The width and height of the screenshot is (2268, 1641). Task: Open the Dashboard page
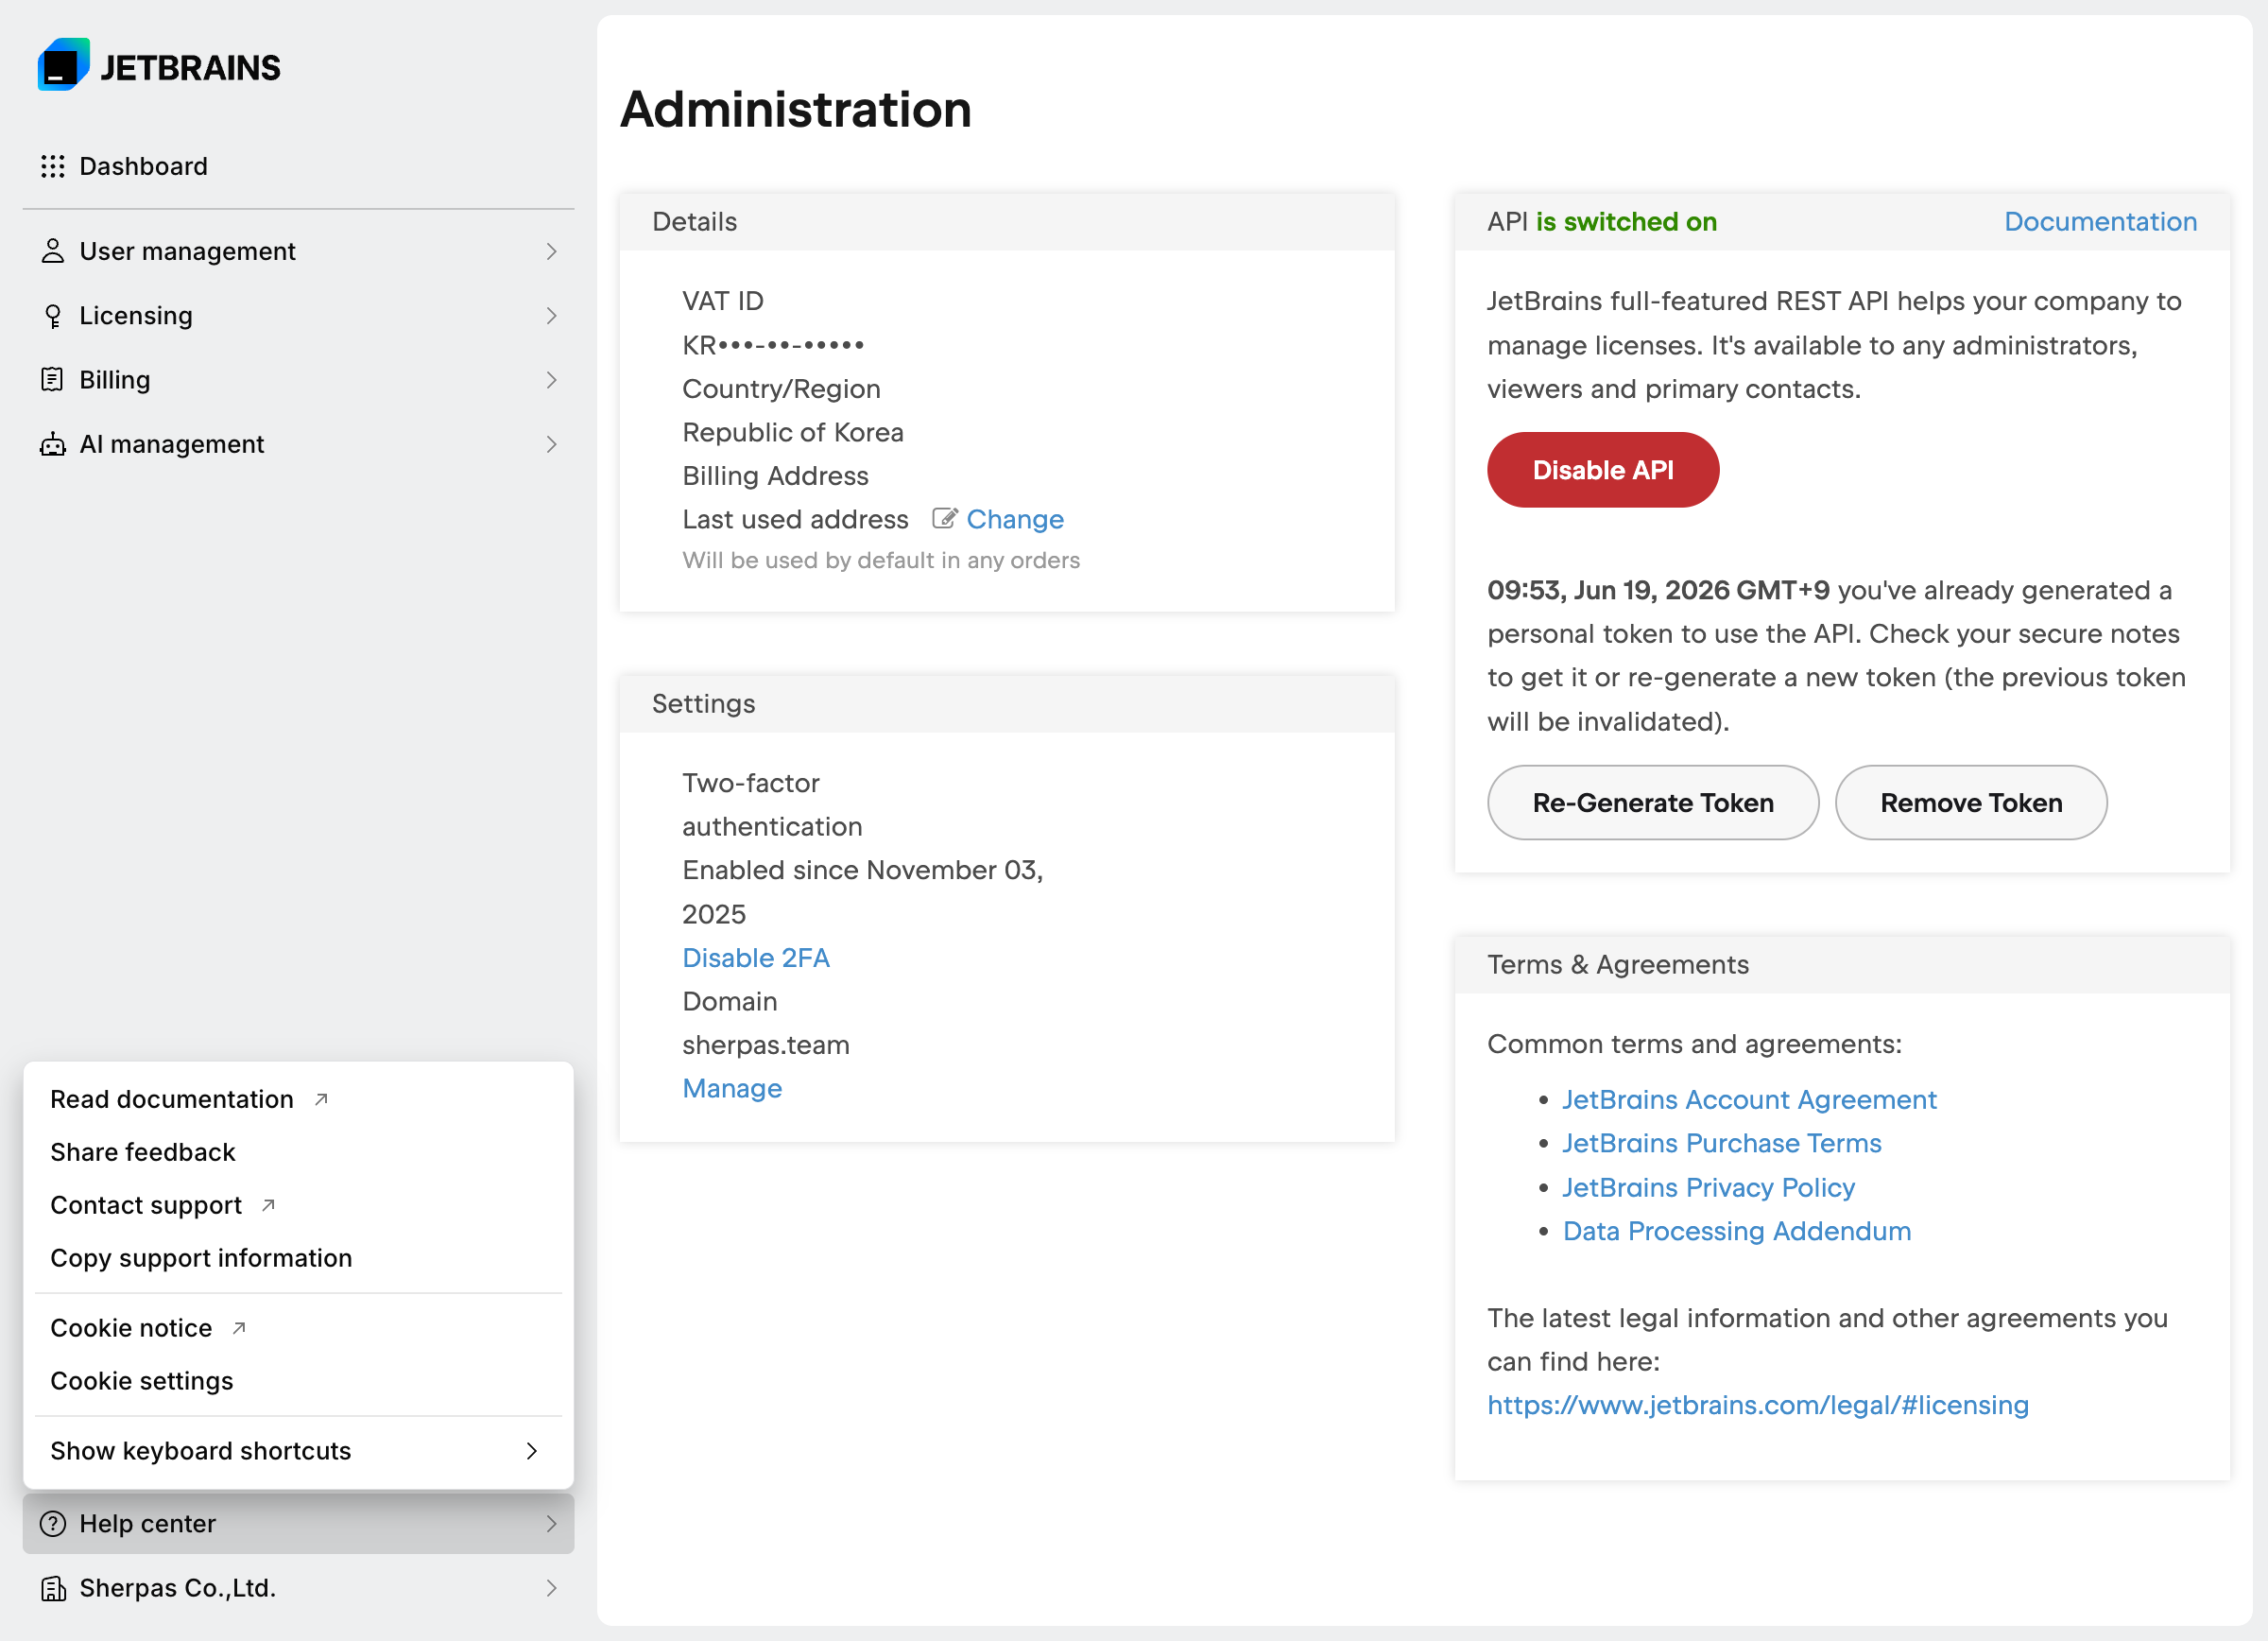298,166
